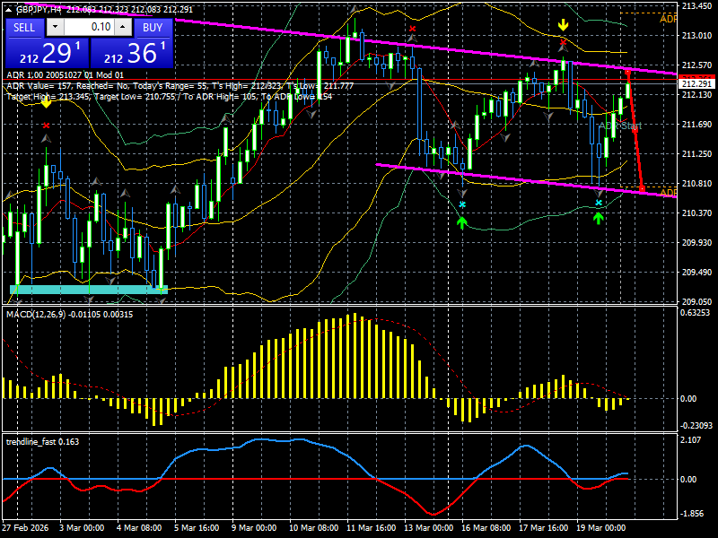Click the buy price 212.36 tile
The height and width of the screenshot is (538, 718).
pos(132,52)
